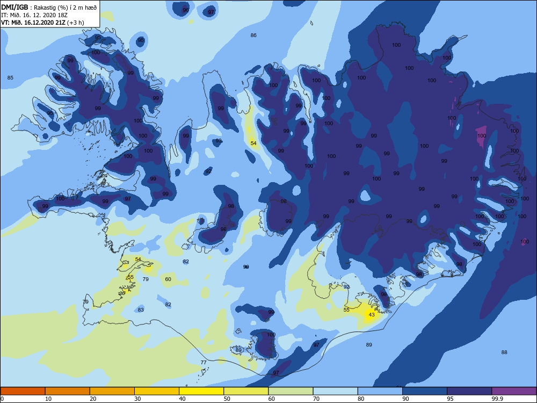This screenshot has height=403, width=537.
Task: Select the humidity value '93' on the map
Action: click(x=219, y=140)
